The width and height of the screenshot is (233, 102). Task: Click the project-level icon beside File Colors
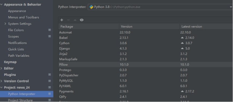tap(50, 30)
